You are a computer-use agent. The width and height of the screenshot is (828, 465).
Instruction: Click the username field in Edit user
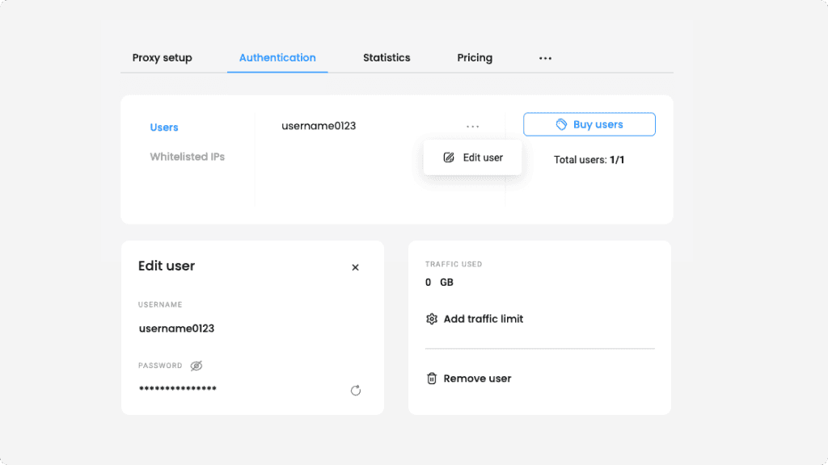(x=176, y=329)
